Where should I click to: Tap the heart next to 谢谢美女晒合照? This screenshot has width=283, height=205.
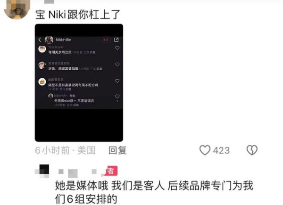coord(117,48)
